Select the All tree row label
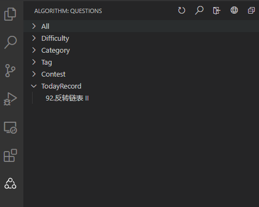Screen dimensions: 259x207 pyautogui.click(x=45, y=27)
